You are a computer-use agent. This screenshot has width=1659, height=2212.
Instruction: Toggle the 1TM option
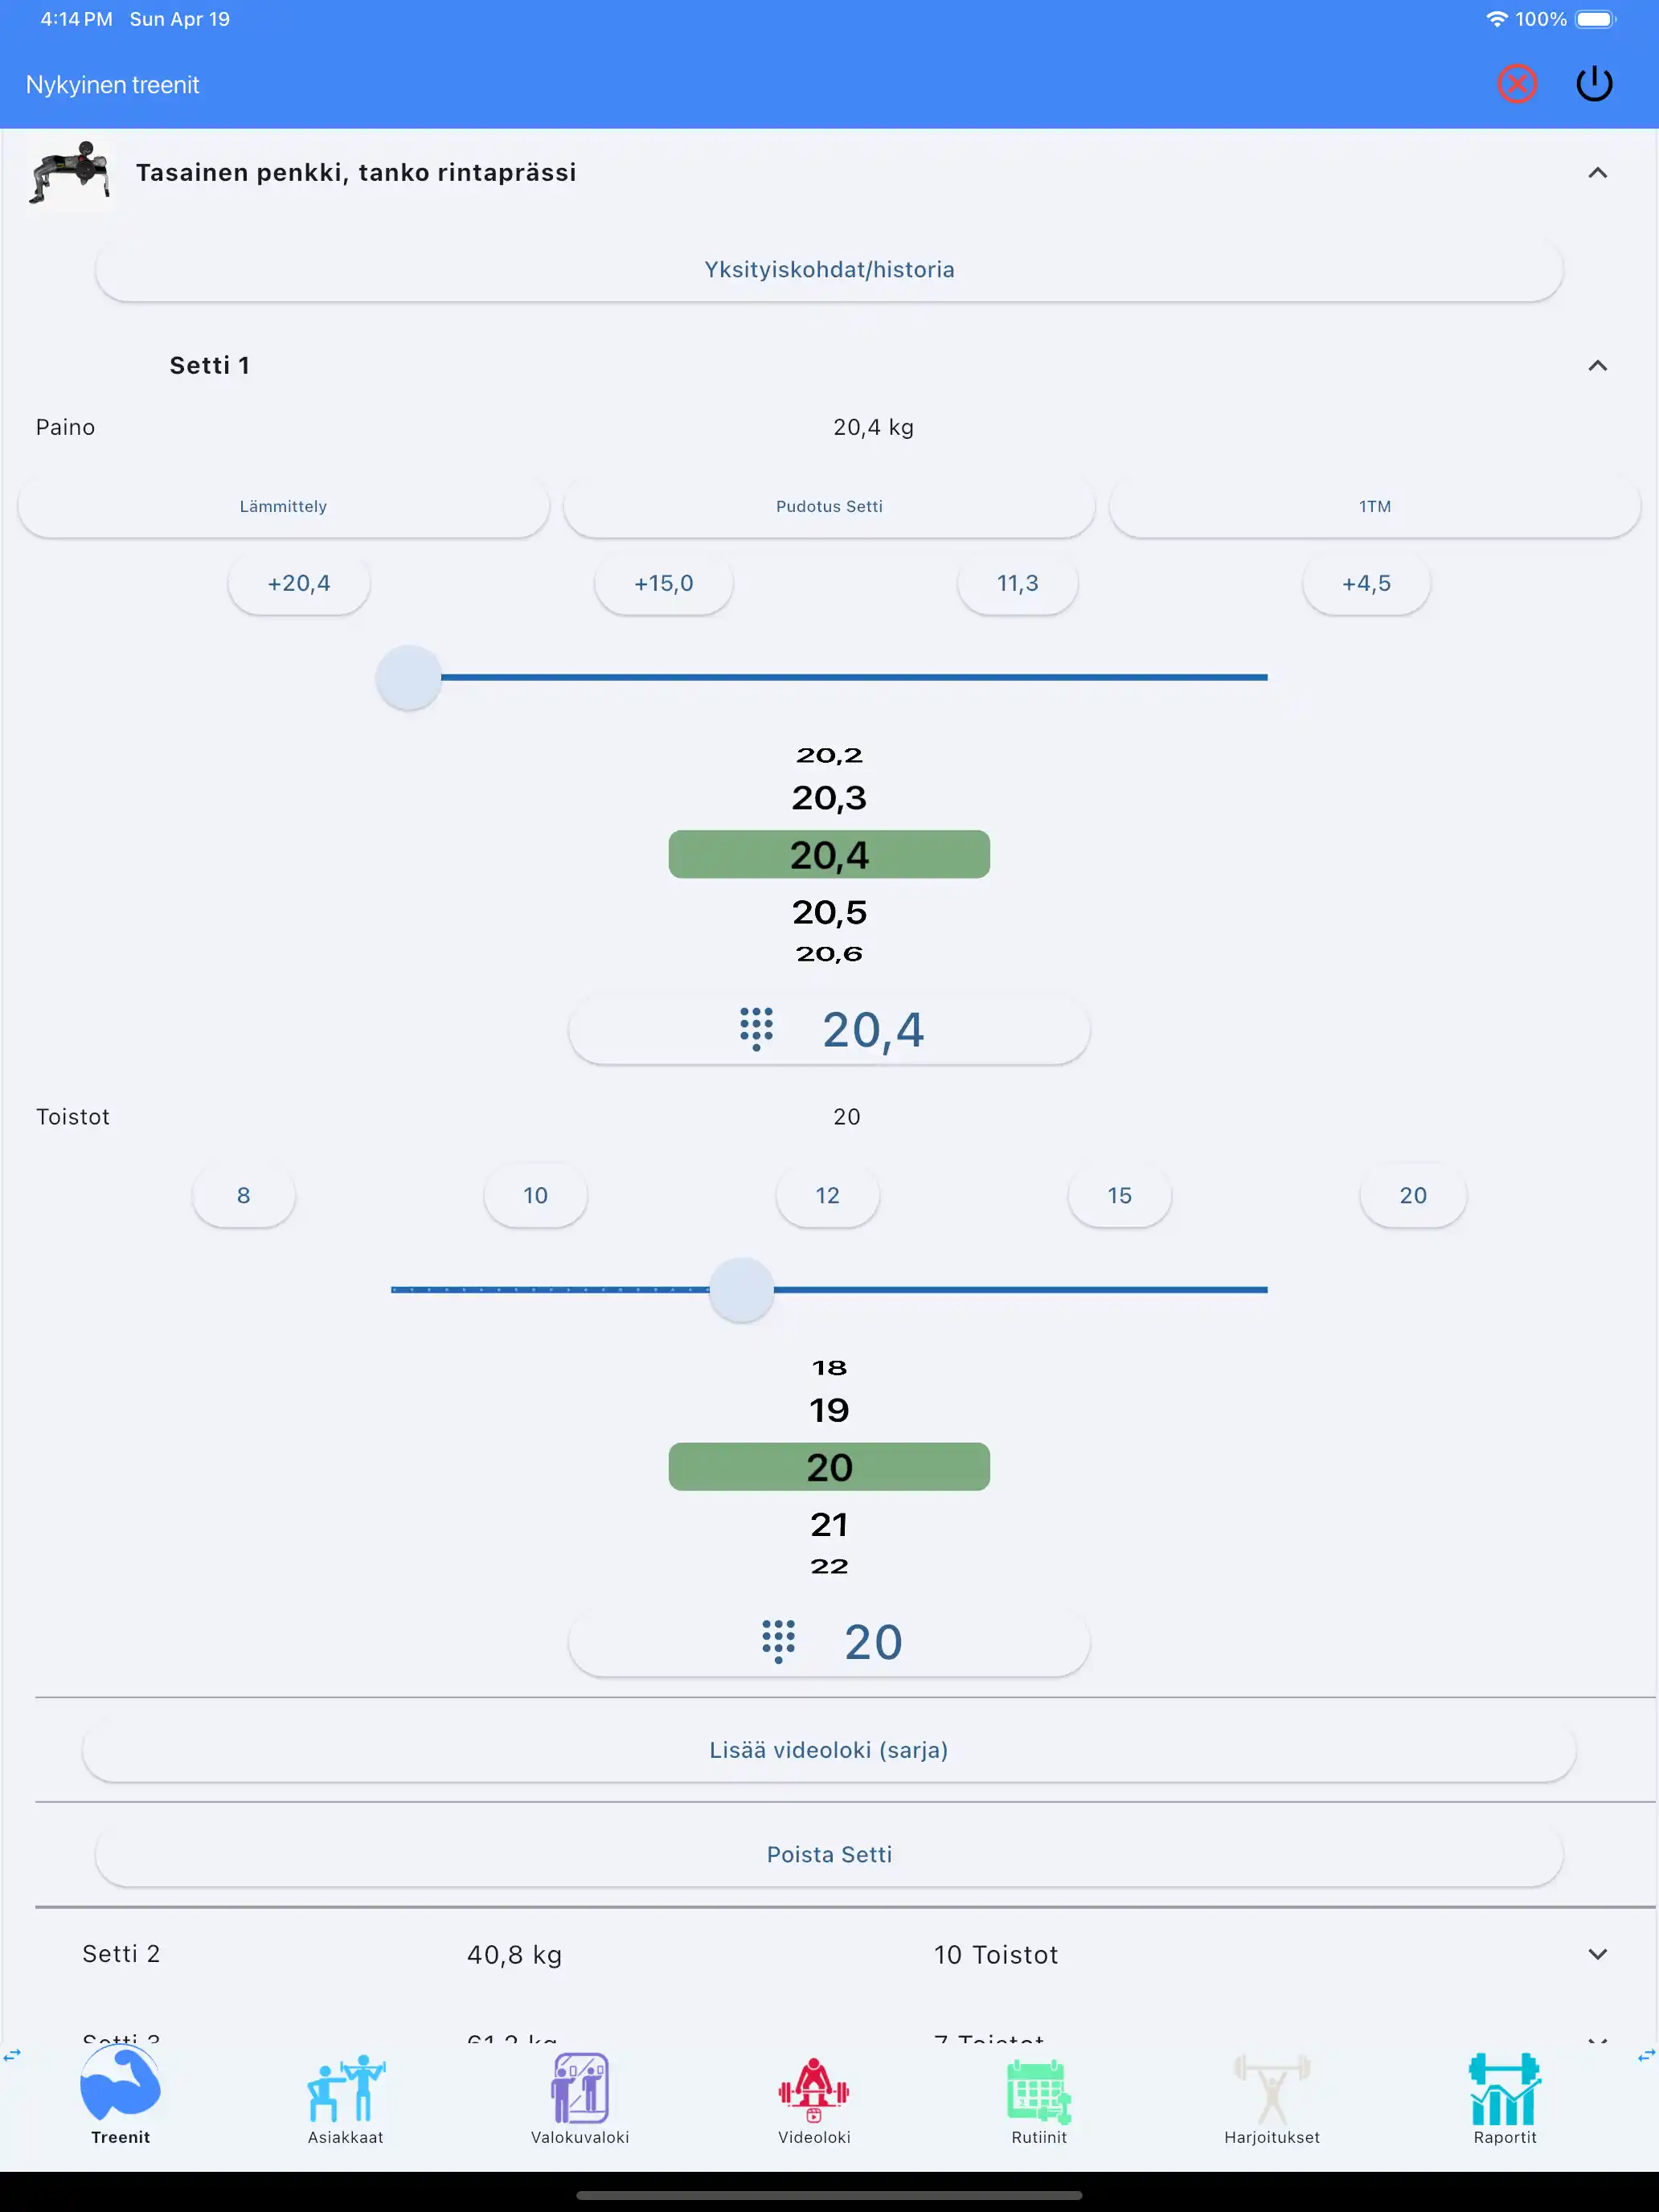(x=1374, y=506)
